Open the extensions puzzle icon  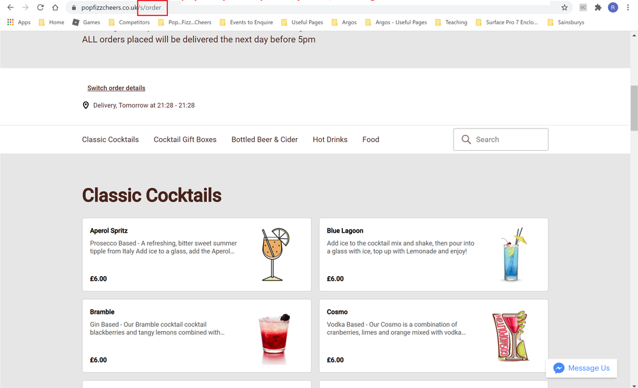click(598, 8)
